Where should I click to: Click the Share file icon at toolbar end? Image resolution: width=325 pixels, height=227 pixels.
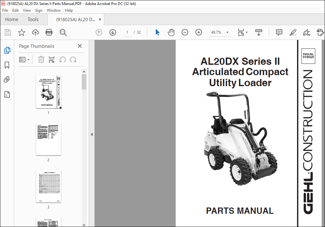[x=320, y=32]
